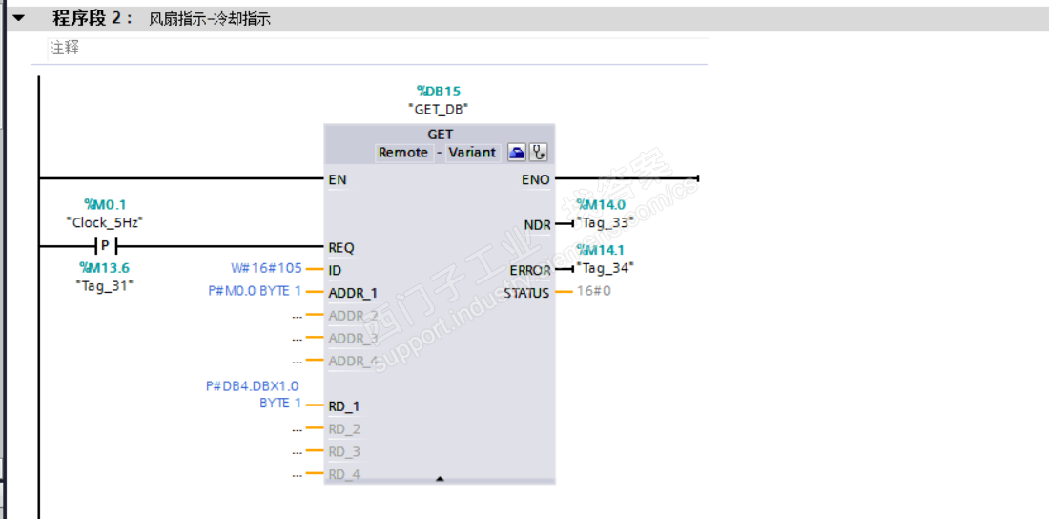Edit the RD_1 pointer P#DB4.DBX1.0
1049x519 pixels.
253,386
